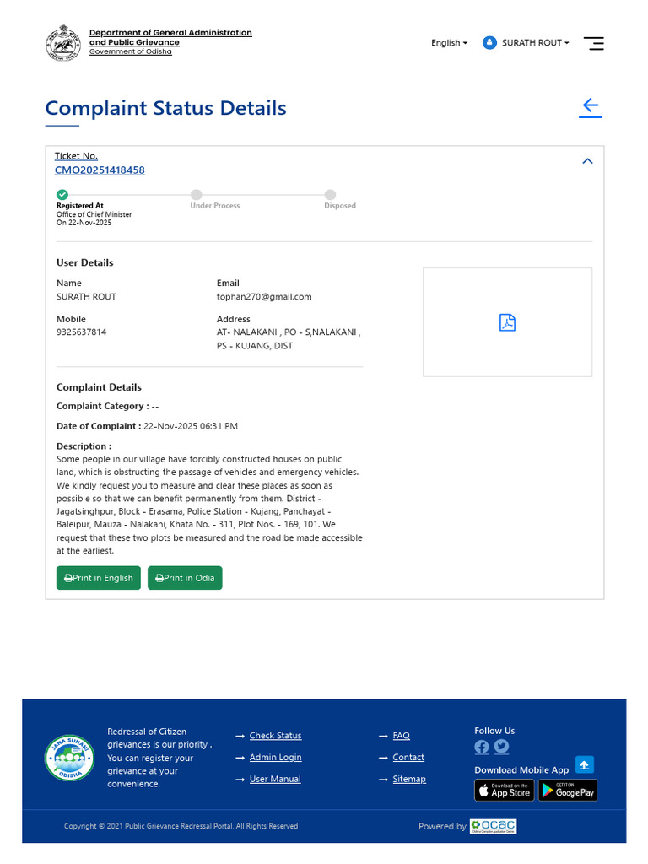Click the complaint date 22-Nov-2025 06:31 PM
This screenshot has height=864, width=648.
tap(191, 426)
